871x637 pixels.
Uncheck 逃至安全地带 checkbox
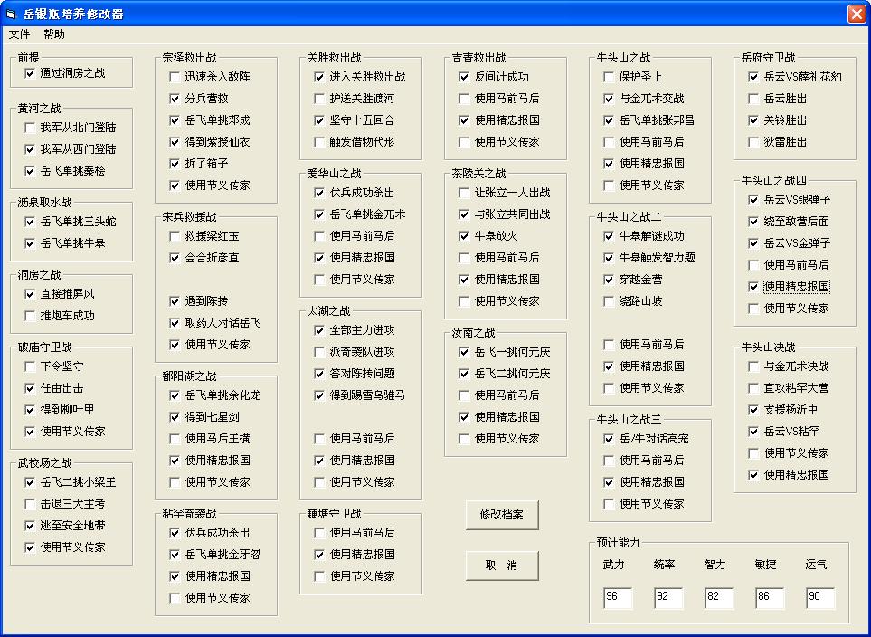pos(30,526)
